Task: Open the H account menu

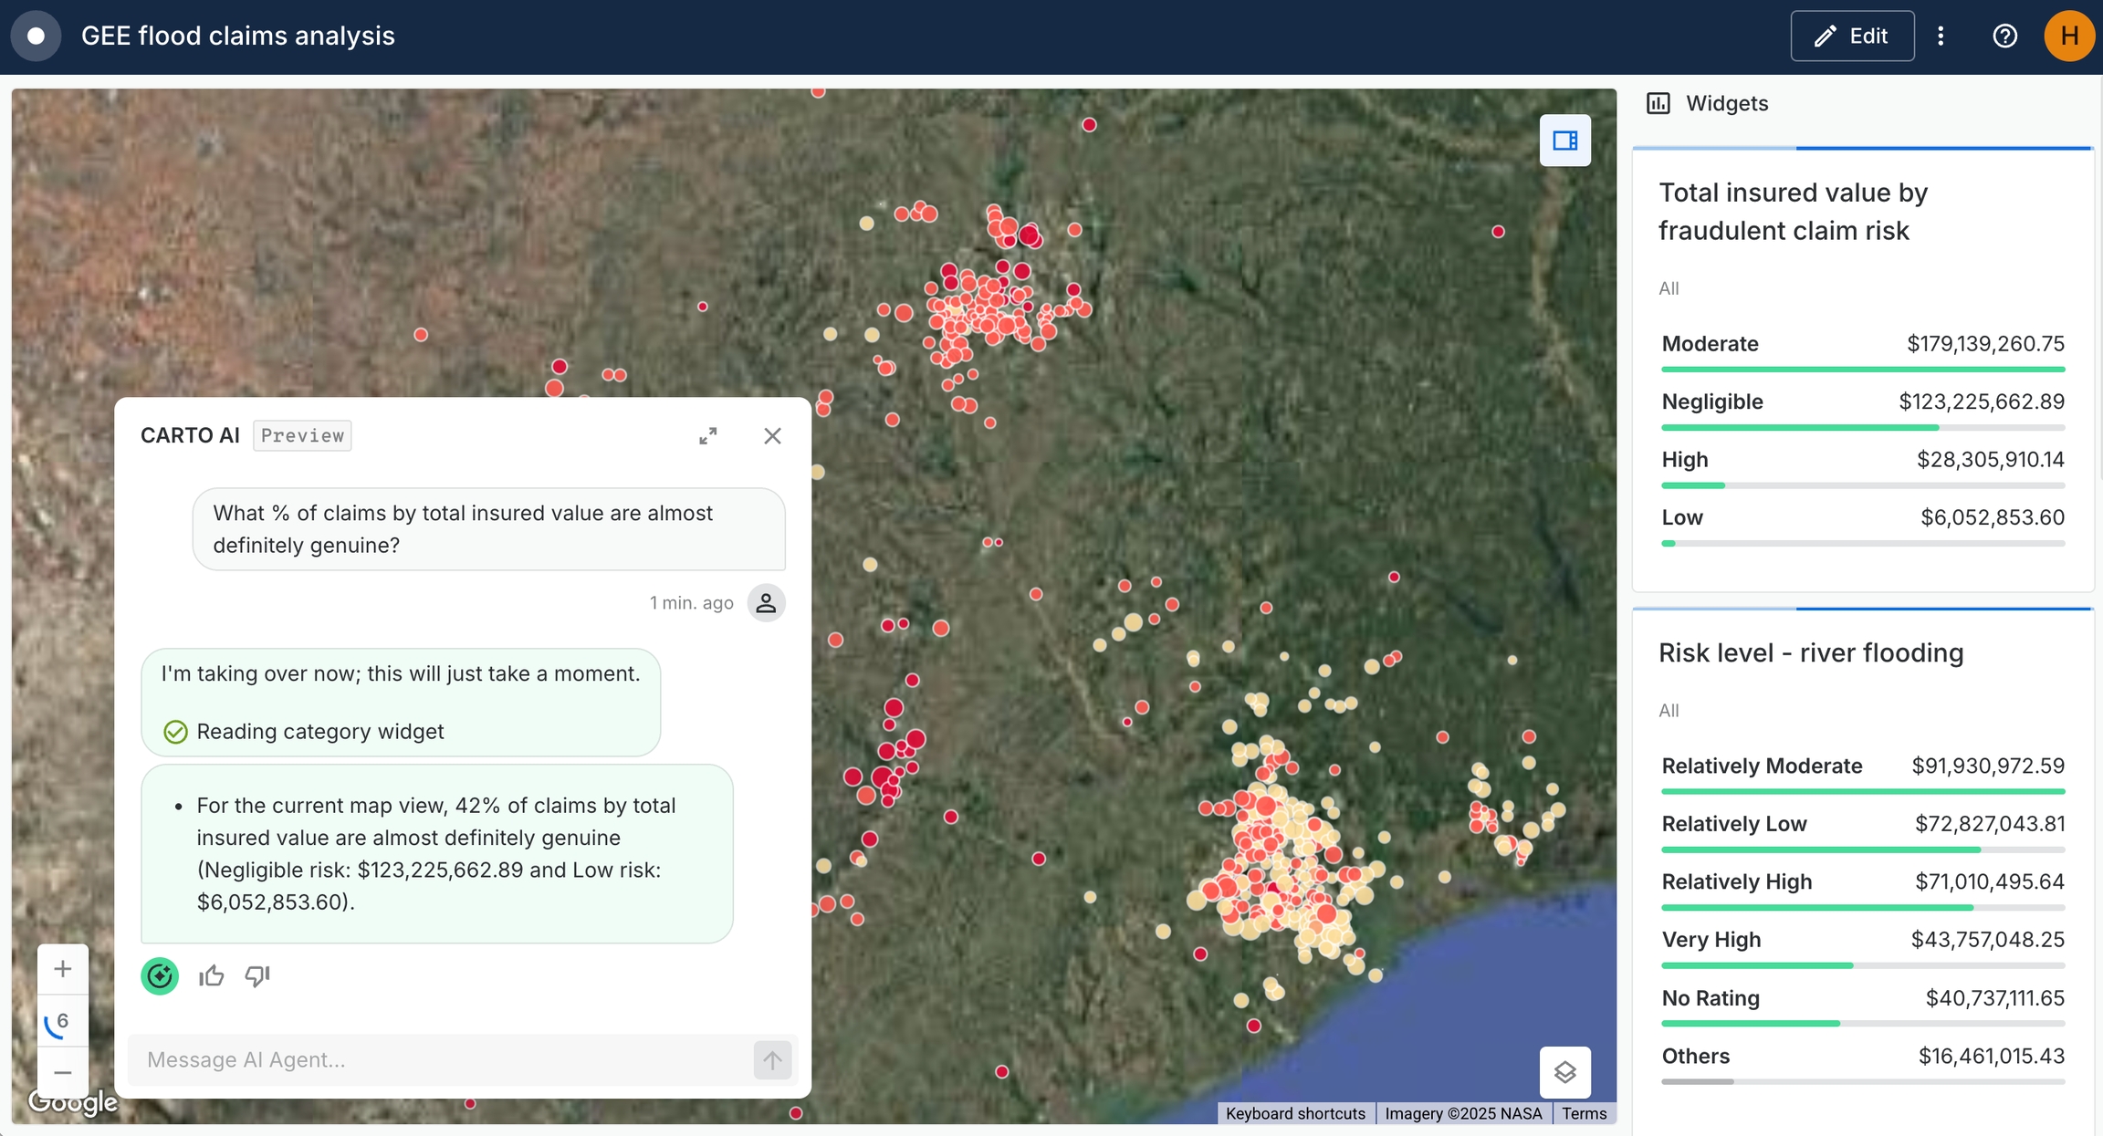Action: click(x=2069, y=36)
